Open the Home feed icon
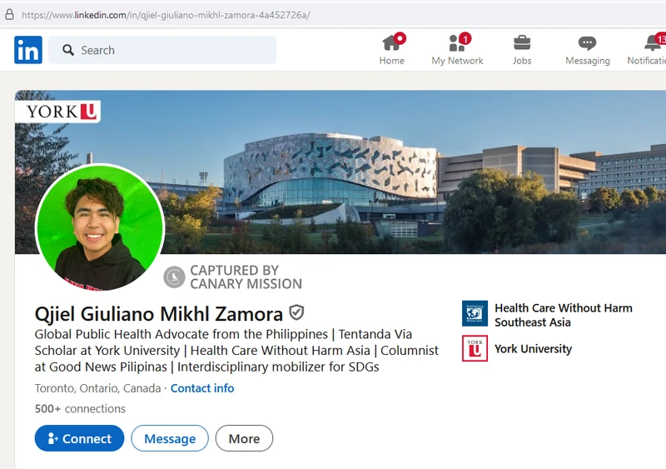Image resolution: width=666 pixels, height=469 pixels. tap(391, 42)
